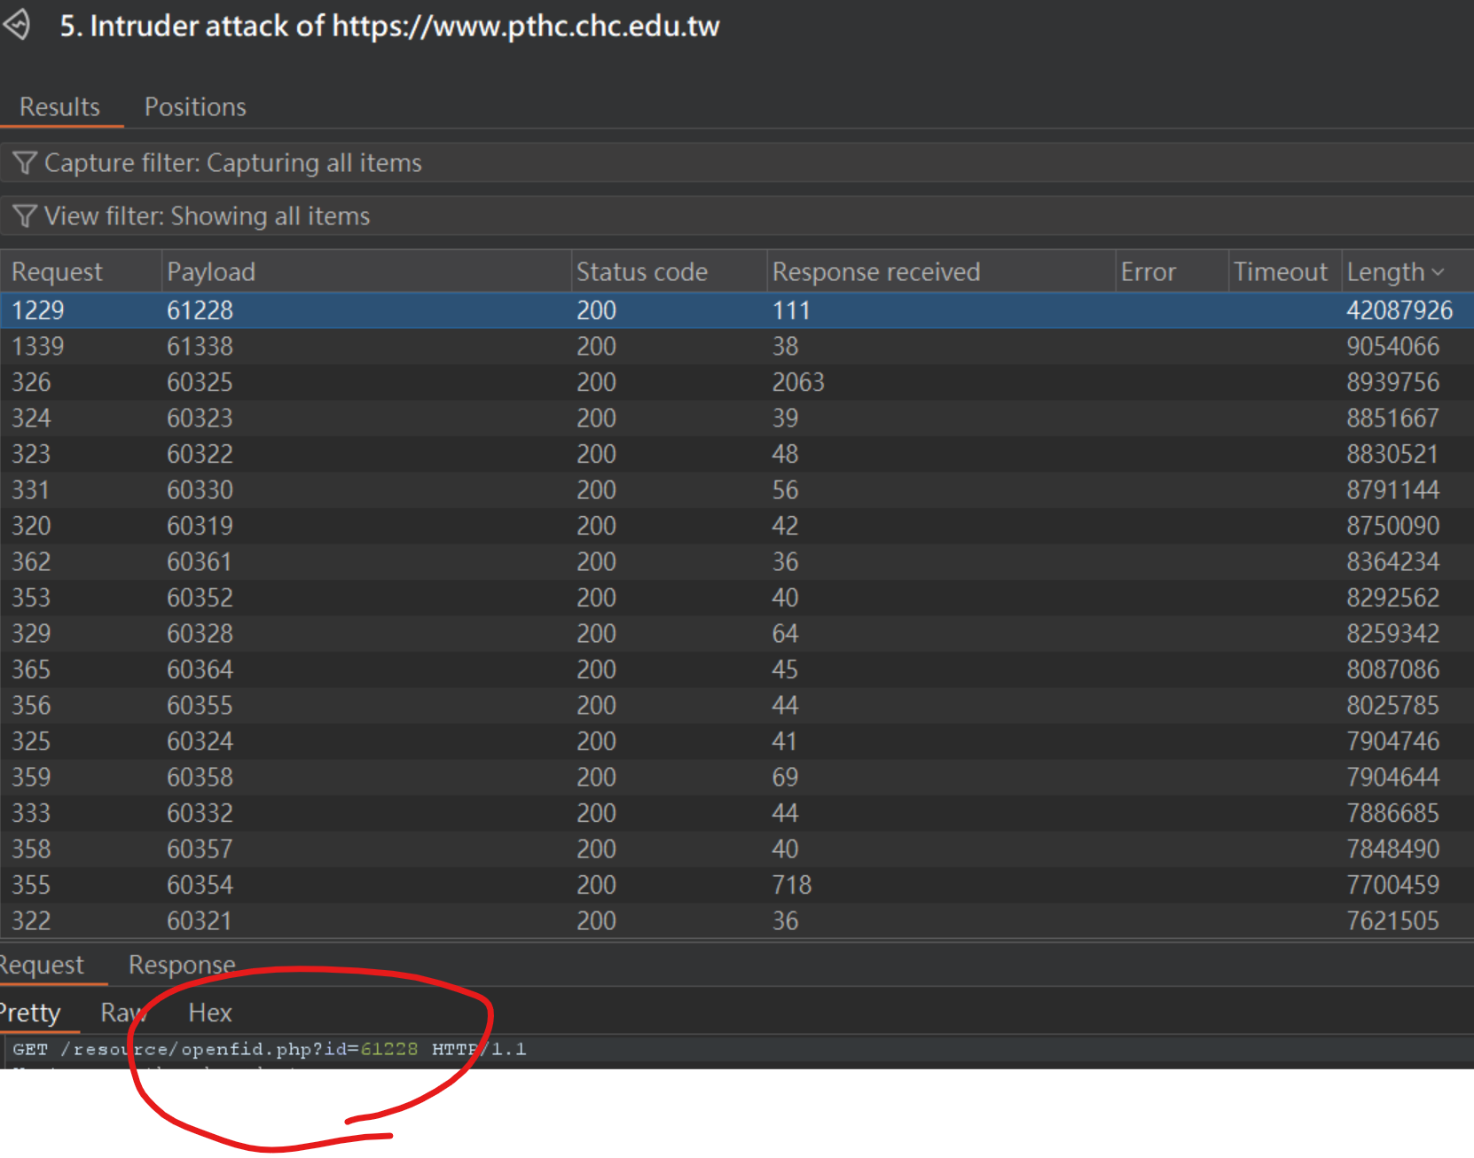Click request number 362
The width and height of the screenshot is (1474, 1158).
coord(31,562)
